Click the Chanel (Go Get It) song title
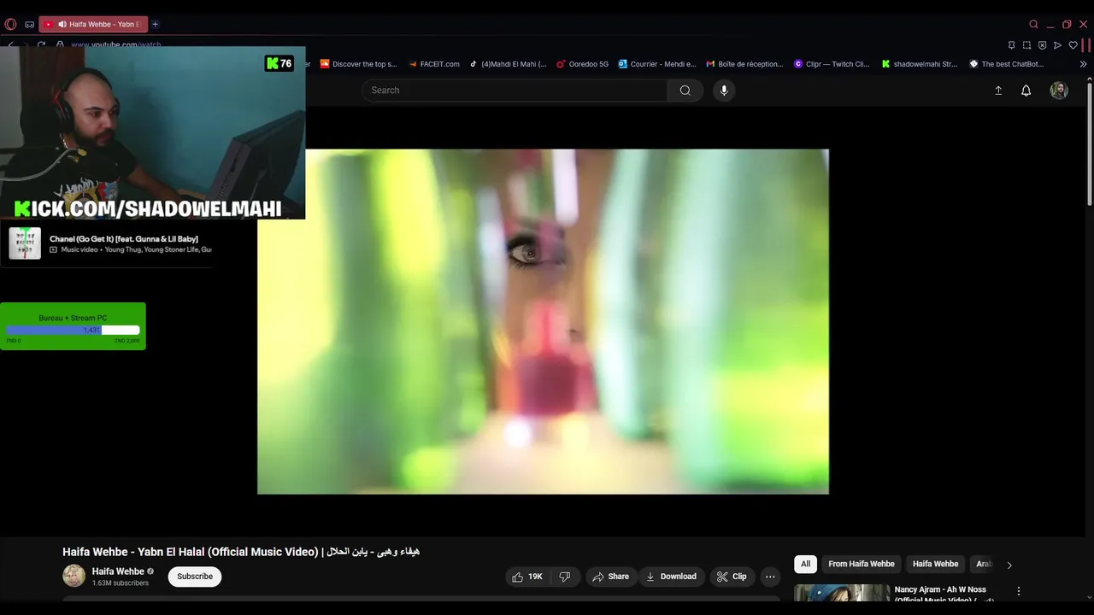Image resolution: width=1094 pixels, height=615 pixels. [124, 238]
